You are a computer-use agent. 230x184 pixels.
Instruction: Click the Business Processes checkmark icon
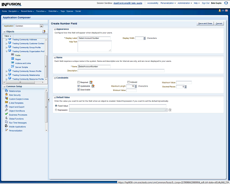click(x=6, y=115)
